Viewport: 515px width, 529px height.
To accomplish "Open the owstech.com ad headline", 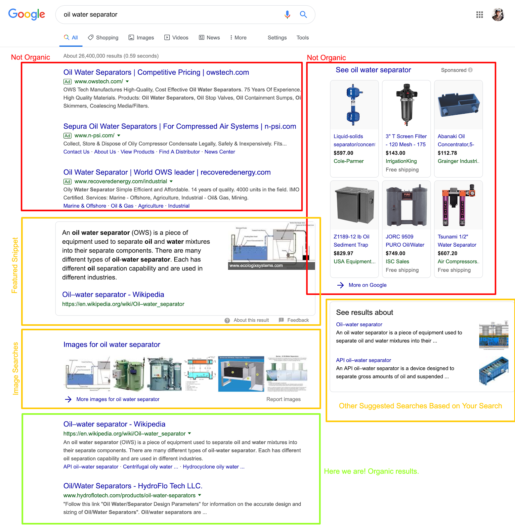I will point(156,72).
